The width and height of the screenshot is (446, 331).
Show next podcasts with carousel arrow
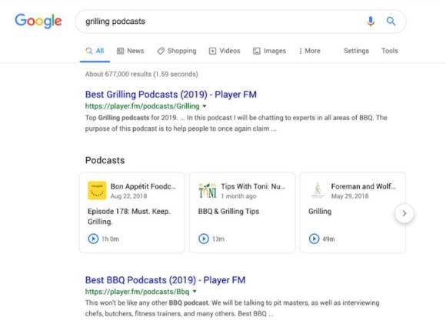click(x=404, y=213)
